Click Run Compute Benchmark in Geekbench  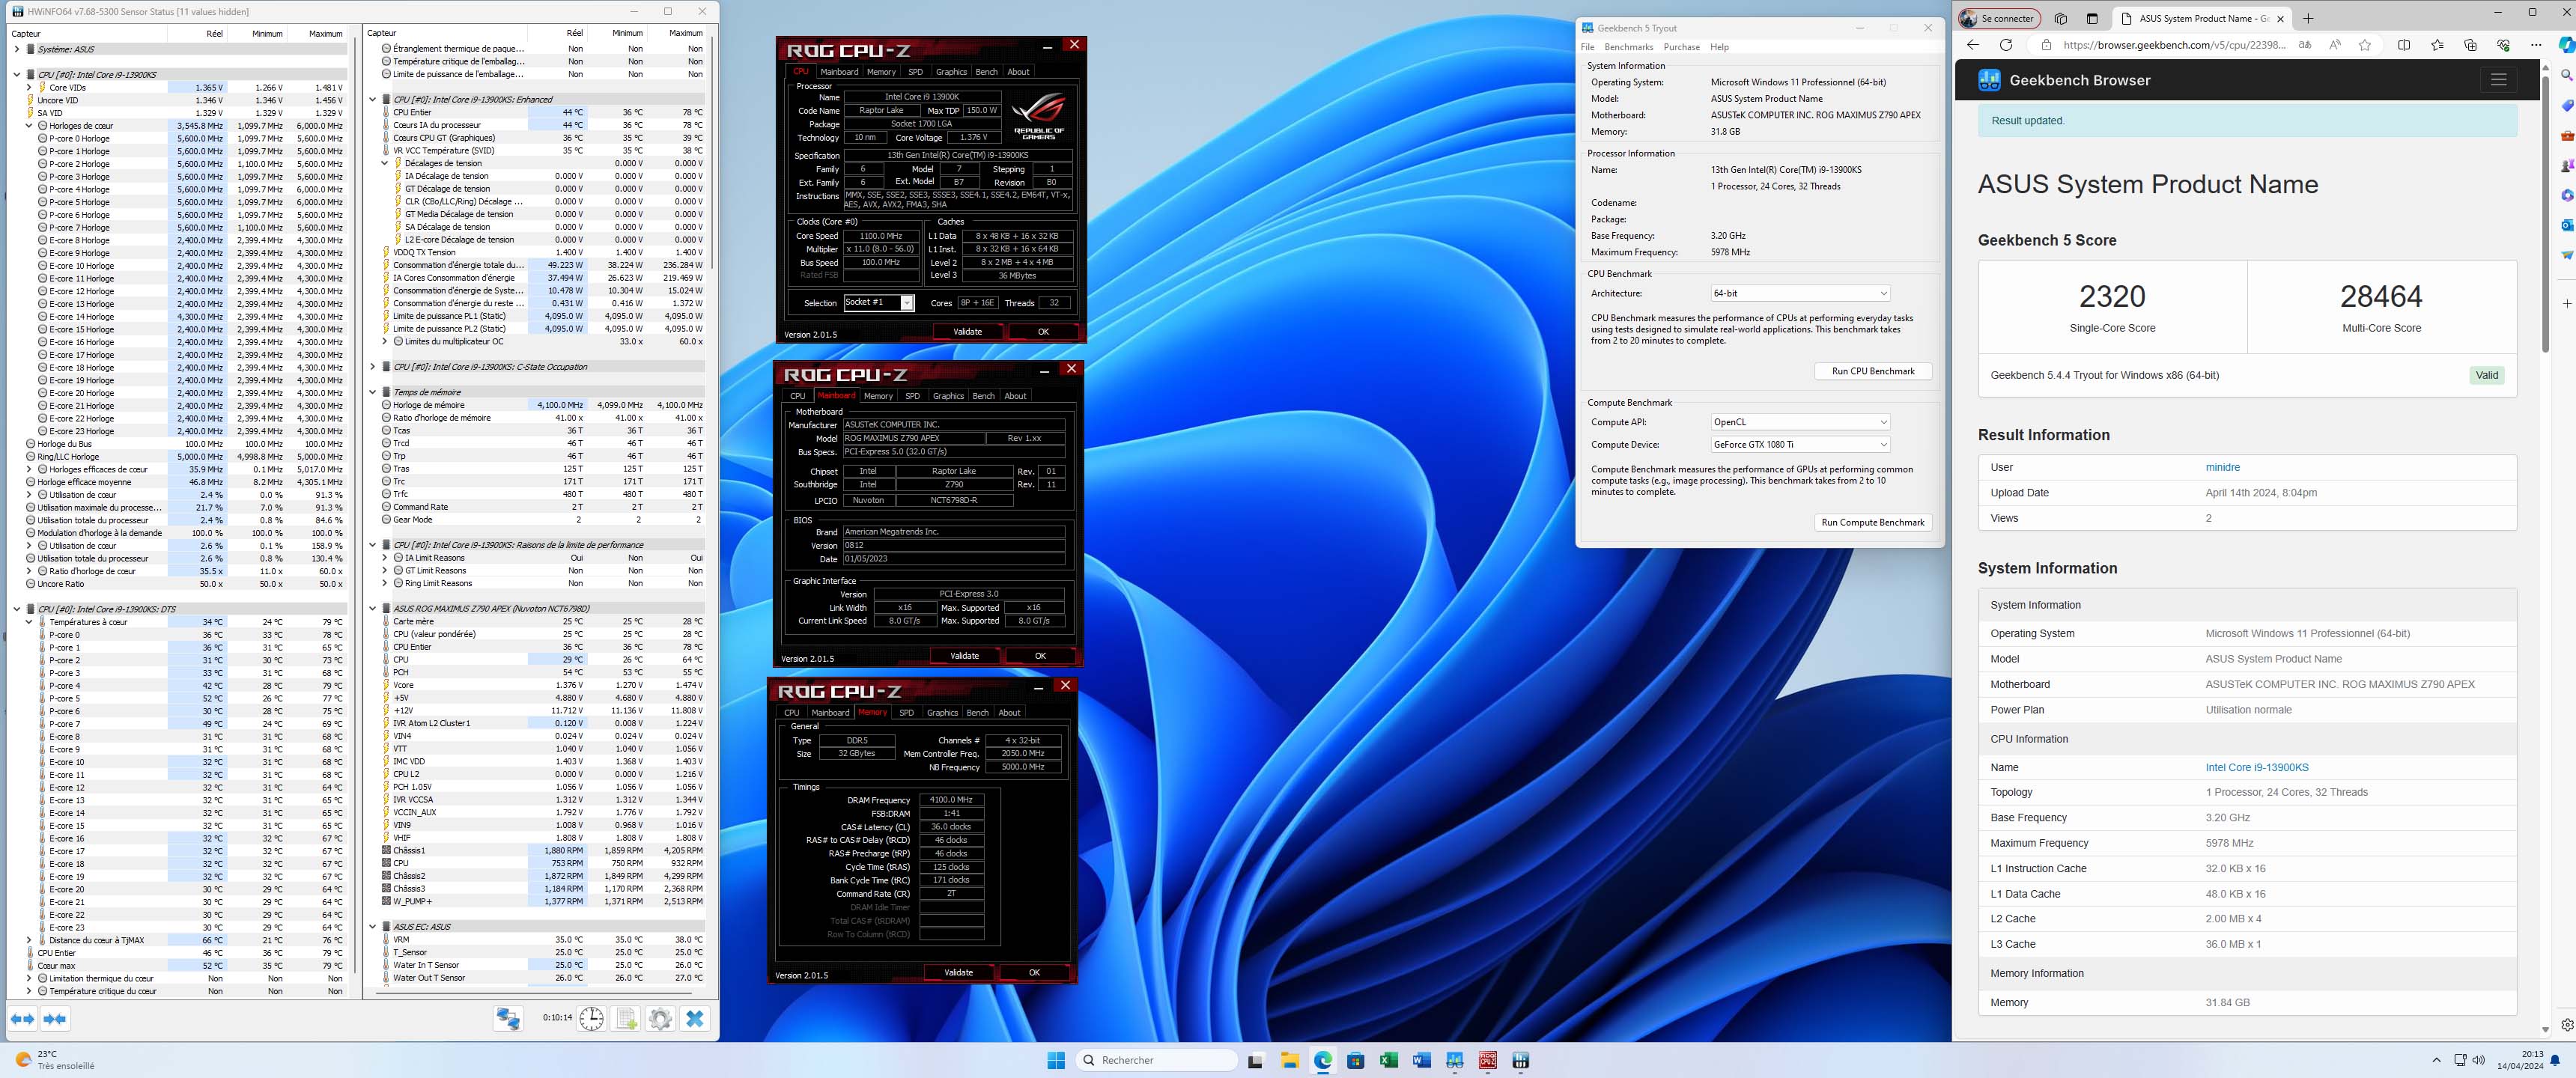1872,522
